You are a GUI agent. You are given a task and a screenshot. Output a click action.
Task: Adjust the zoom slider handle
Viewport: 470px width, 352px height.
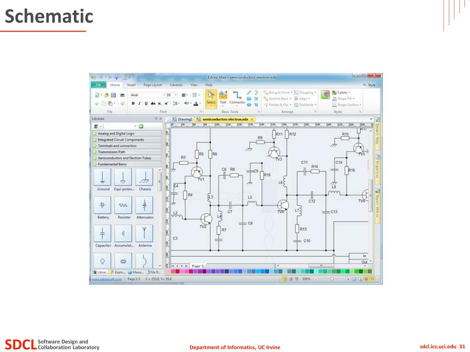332,279
